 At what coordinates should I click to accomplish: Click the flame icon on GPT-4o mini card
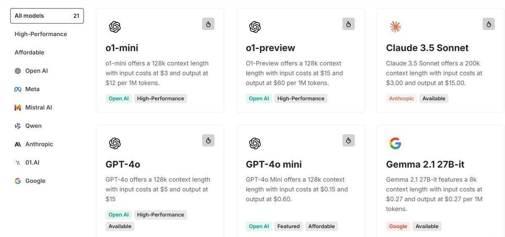[348, 140]
